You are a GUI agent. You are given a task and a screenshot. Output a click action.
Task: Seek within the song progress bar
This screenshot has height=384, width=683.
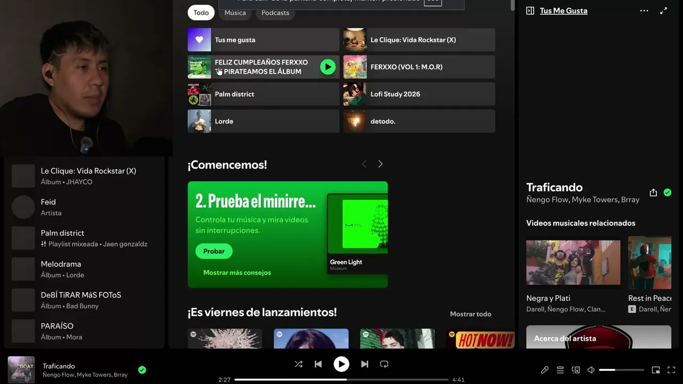341,380
